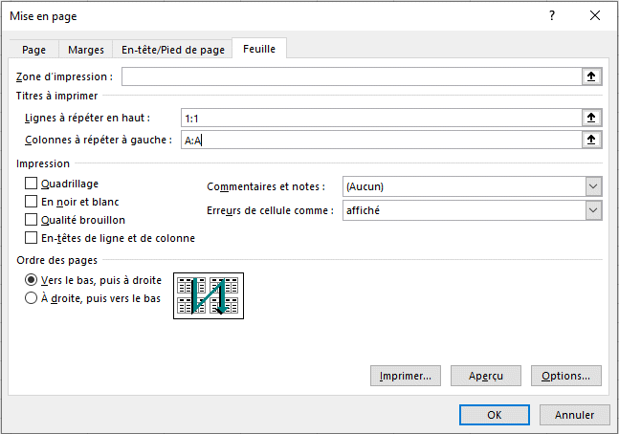Click the Commentaires et notes label
Image resolution: width=619 pixels, height=434 pixels.
click(x=266, y=186)
